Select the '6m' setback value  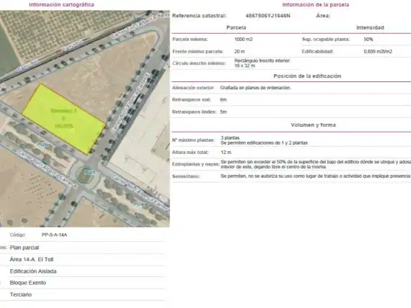[224, 100]
